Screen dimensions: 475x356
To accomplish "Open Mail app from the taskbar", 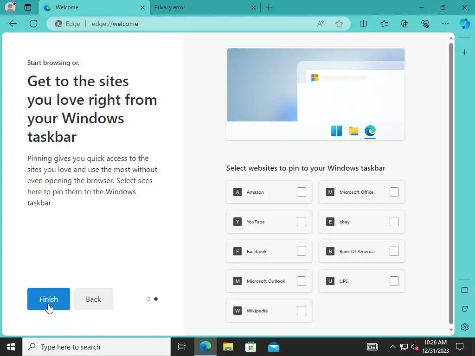I will [x=274, y=347].
